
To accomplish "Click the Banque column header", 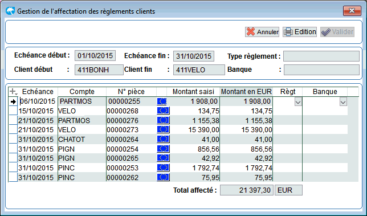I will coord(325,92).
